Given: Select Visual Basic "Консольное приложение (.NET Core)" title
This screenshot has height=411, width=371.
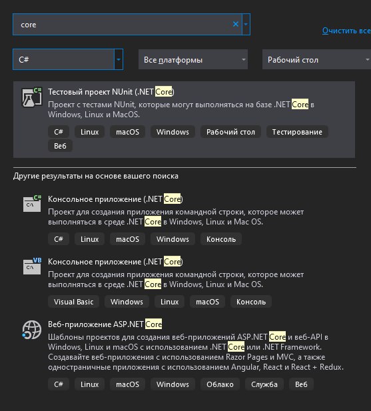Looking at the screenshot, I should point(115,262).
